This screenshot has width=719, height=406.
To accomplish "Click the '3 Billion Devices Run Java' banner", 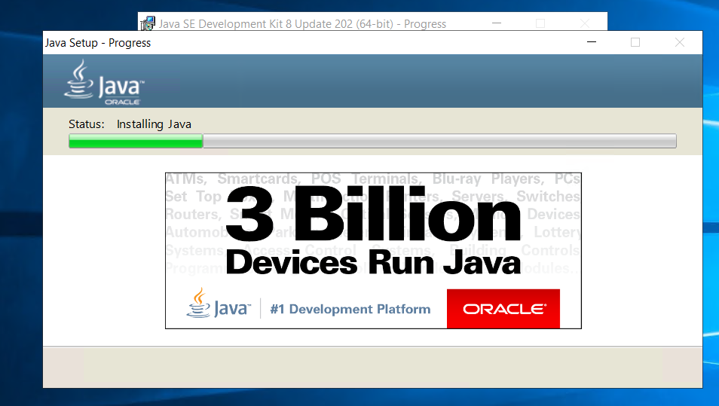I will point(373,251).
